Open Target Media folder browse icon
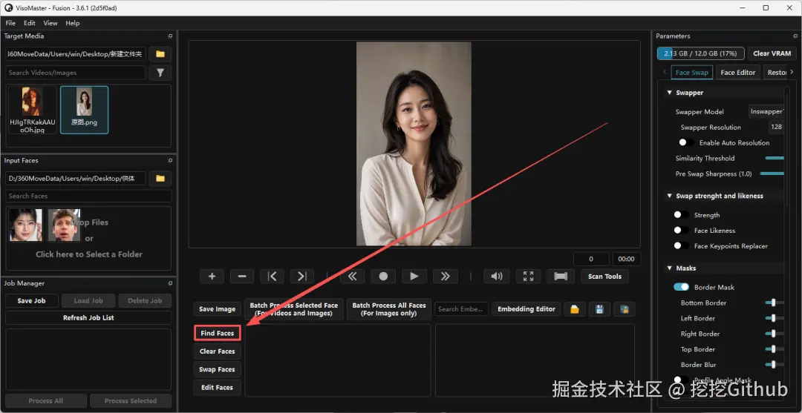Viewport: 802px width, 413px height. click(x=160, y=54)
